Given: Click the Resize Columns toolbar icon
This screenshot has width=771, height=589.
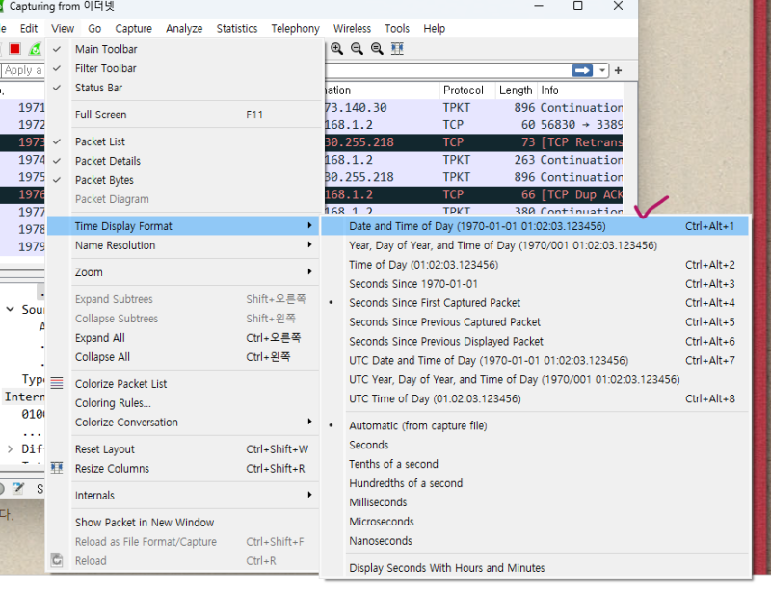Looking at the screenshot, I should 397,49.
